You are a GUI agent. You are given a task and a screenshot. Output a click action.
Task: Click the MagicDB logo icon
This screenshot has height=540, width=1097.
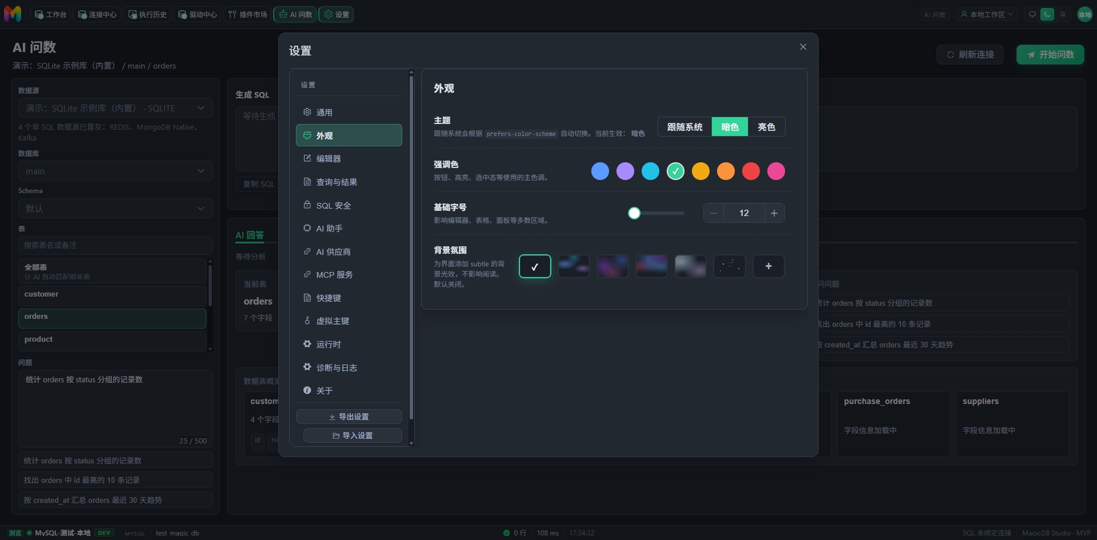pos(13,14)
